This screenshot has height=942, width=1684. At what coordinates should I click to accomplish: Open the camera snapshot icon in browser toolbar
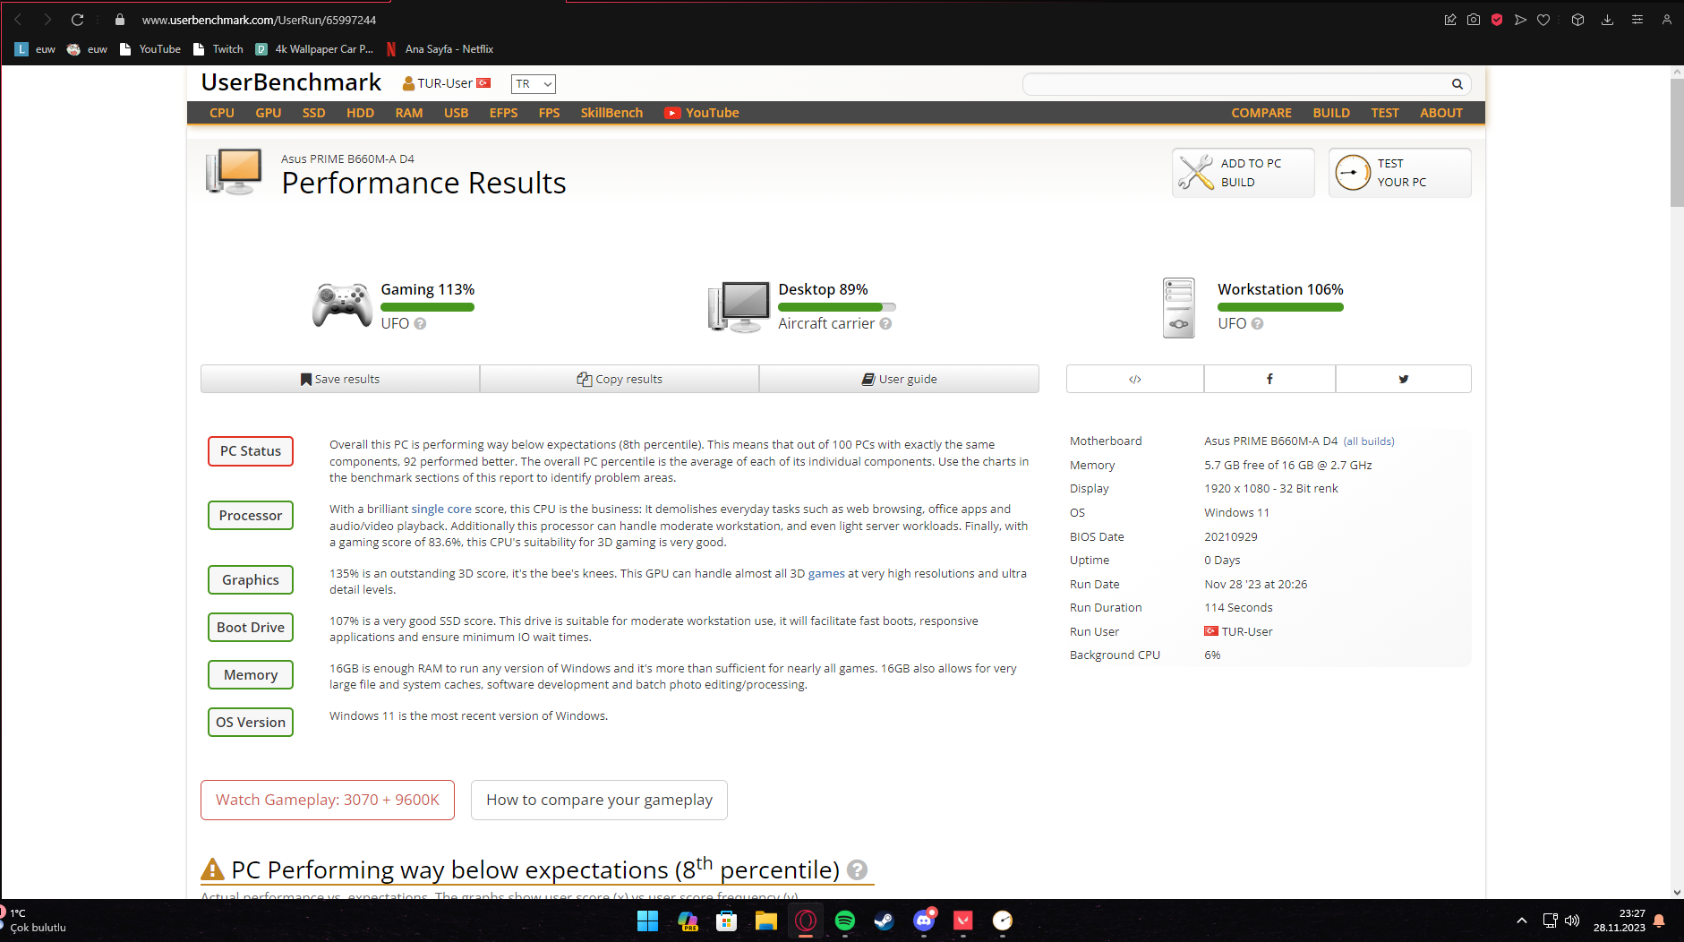click(x=1474, y=20)
